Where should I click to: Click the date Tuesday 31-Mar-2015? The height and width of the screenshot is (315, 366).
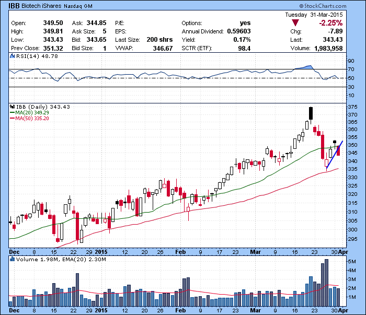point(314,15)
